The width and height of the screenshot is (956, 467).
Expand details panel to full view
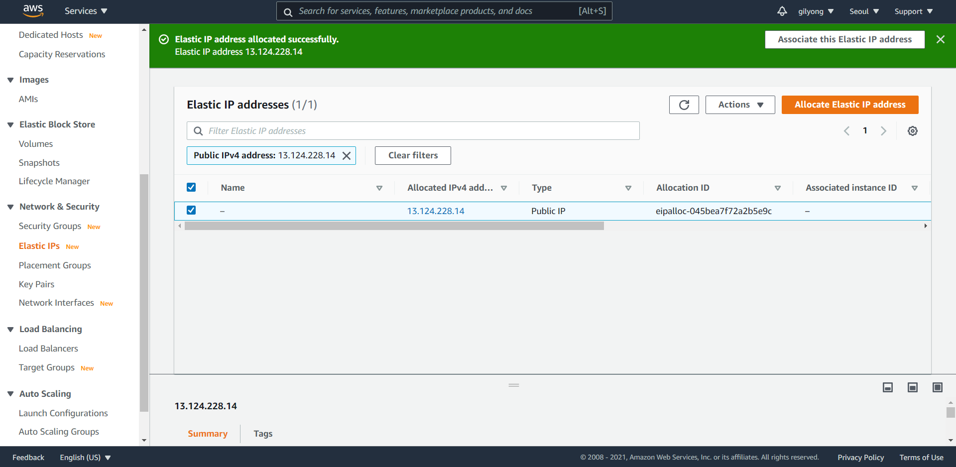938,387
